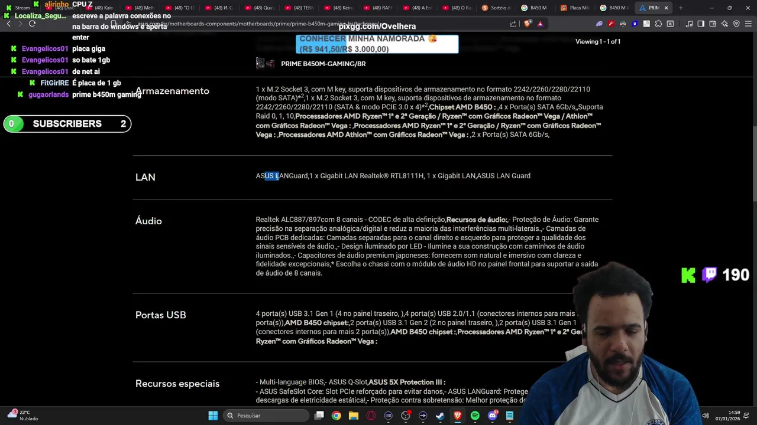
Task: Open Opera browser from the taskbar
Action: click(371, 416)
